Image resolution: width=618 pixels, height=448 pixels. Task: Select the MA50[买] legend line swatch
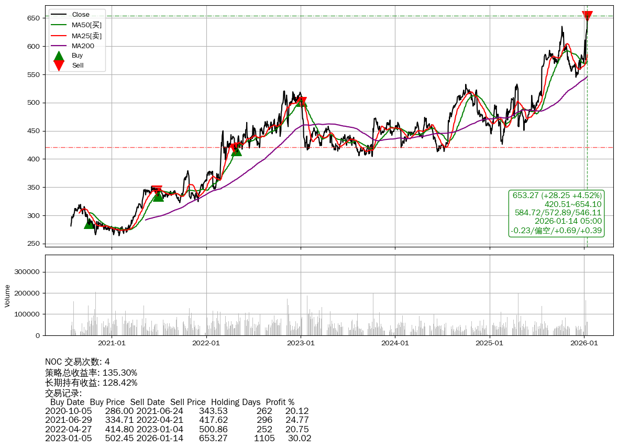(x=60, y=25)
